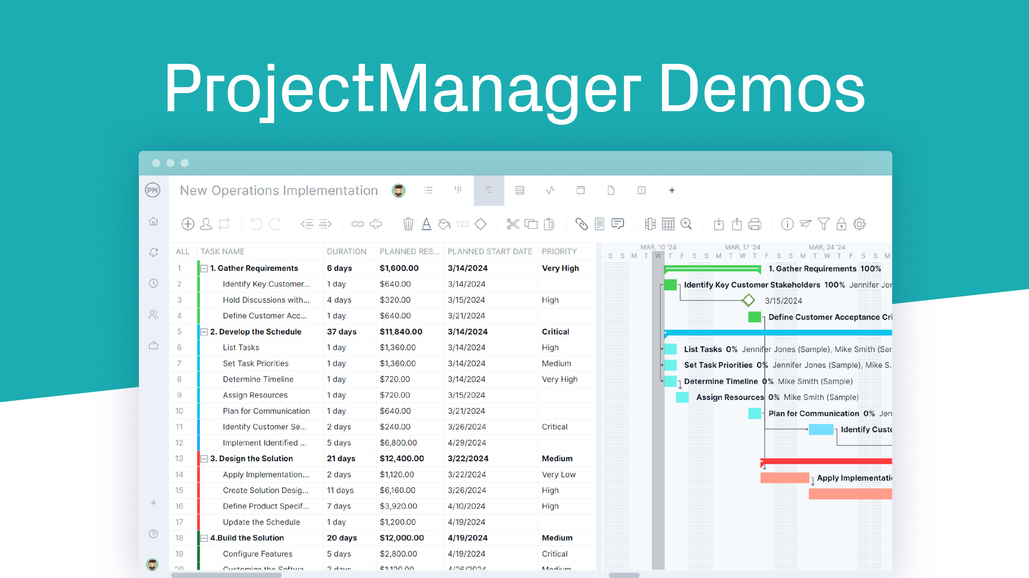1029x578 pixels.
Task: Open notifications bell in sidebar
Action: point(154,252)
